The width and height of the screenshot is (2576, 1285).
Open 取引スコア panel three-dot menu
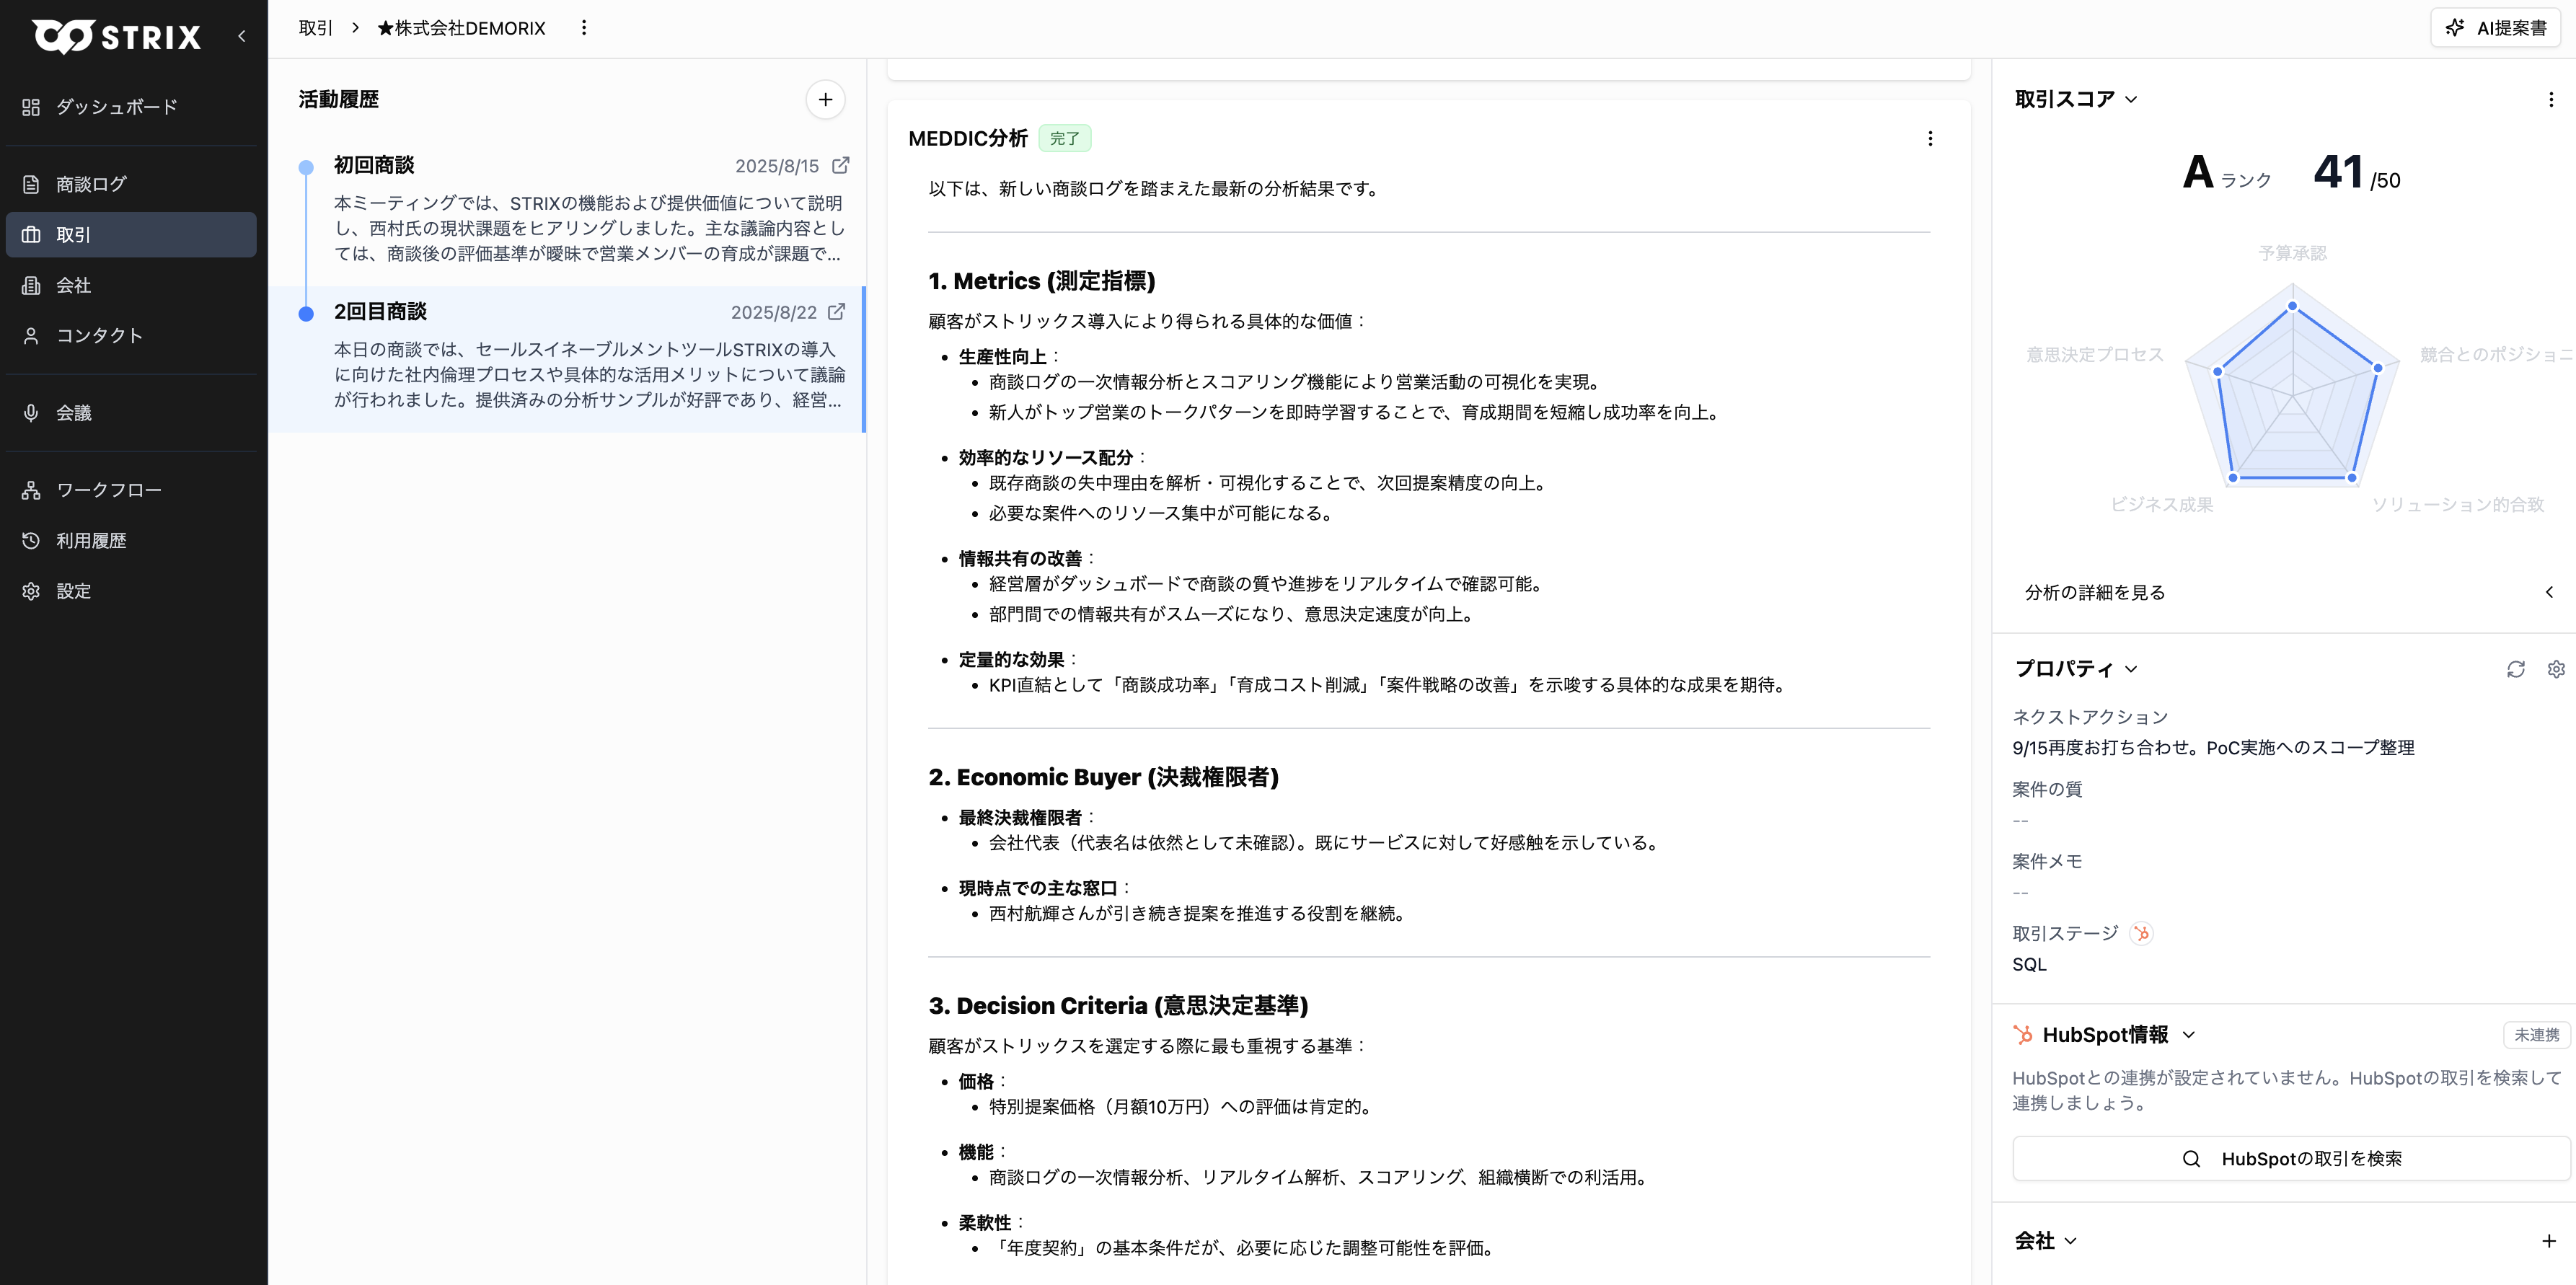point(2550,100)
